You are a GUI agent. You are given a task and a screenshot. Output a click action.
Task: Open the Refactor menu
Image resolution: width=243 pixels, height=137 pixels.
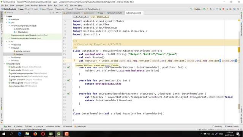[43, 5]
